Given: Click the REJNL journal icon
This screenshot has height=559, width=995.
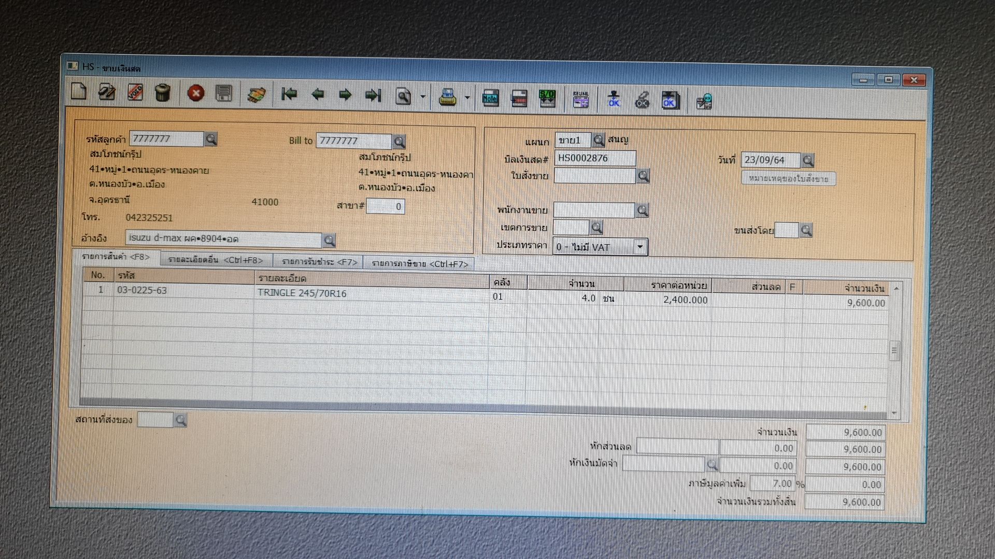Looking at the screenshot, I should pos(581,99).
